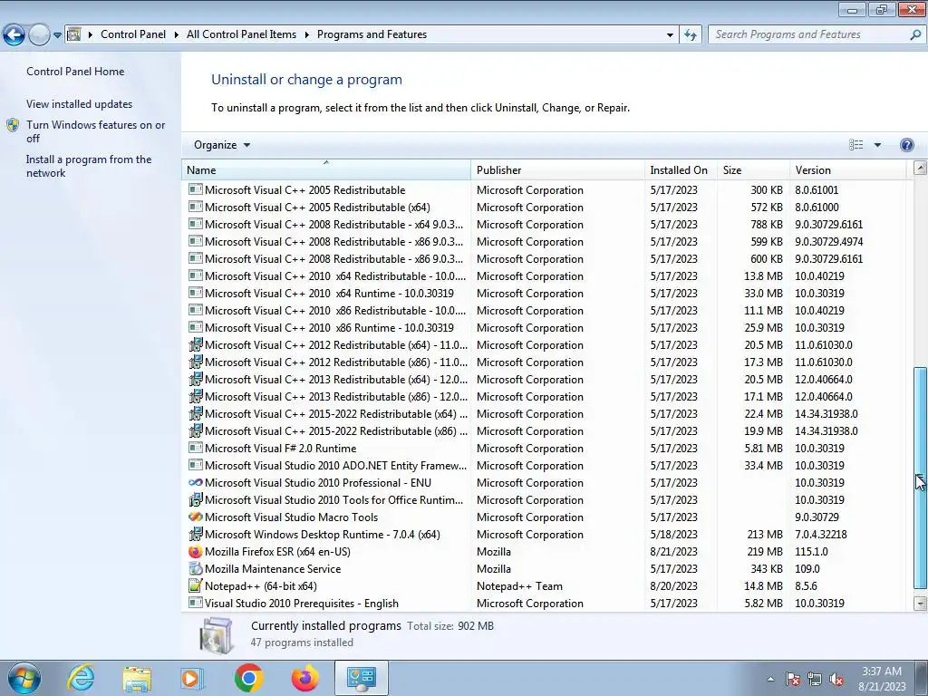Screen dimensions: 928x696
Task: Sort list by Installed On column header
Action: pyautogui.click(x=681, y=169)
